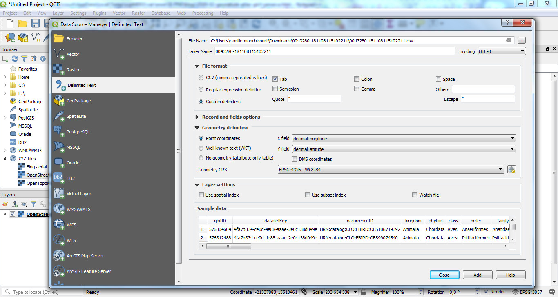Click Add Selected Layers icon in Browser panel
This screenshot has width=558, height=297.
(x=6, y=59)
